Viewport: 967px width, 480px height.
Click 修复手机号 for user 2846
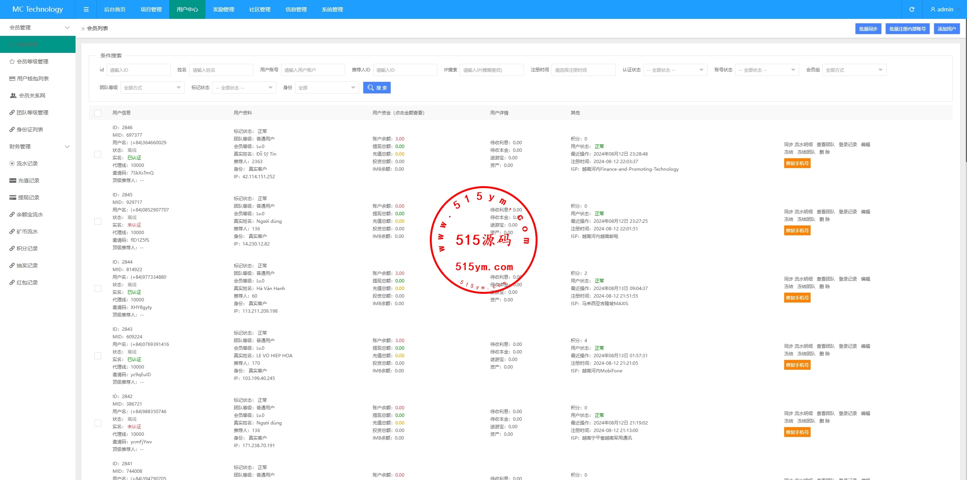point(797,164)
